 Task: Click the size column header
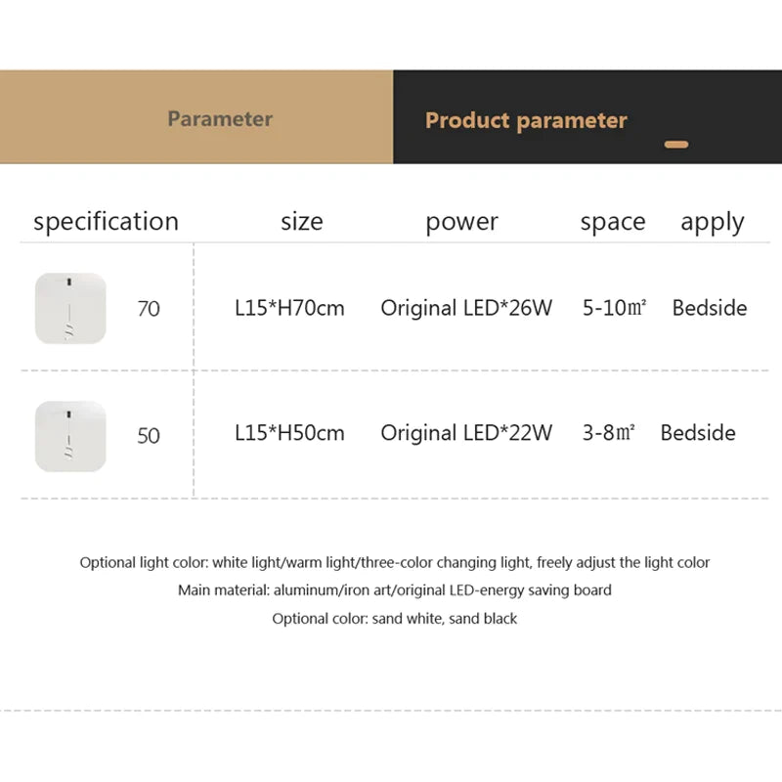[x=301, y=222]
